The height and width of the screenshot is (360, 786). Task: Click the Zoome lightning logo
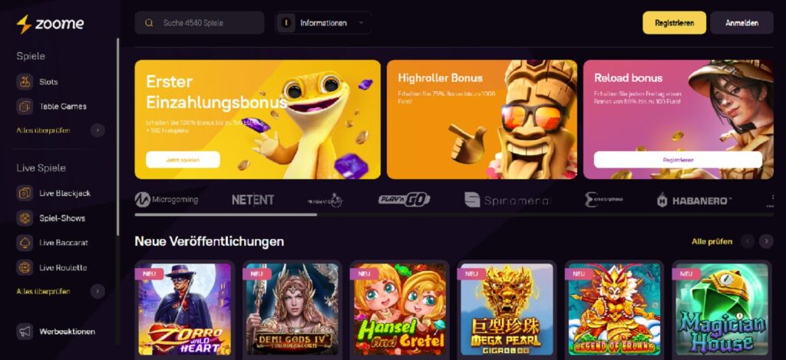click(x=24, y=24)
